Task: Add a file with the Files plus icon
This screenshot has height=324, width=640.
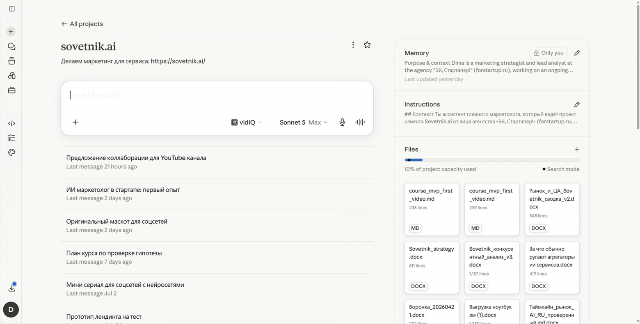Action: tap(577, 149)
